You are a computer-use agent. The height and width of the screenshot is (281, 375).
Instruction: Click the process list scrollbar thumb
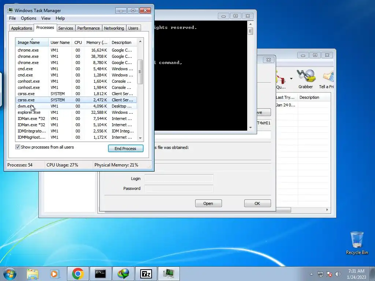140,72
